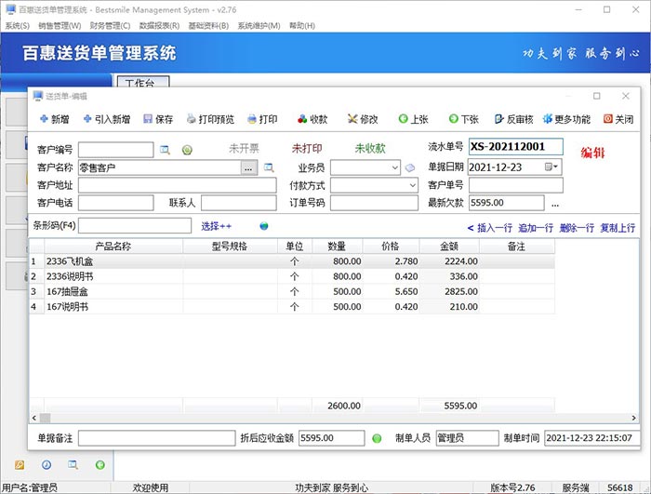Click the bottom-left search window icon
The width and height of the screenshot is (651, 494).
73,465
